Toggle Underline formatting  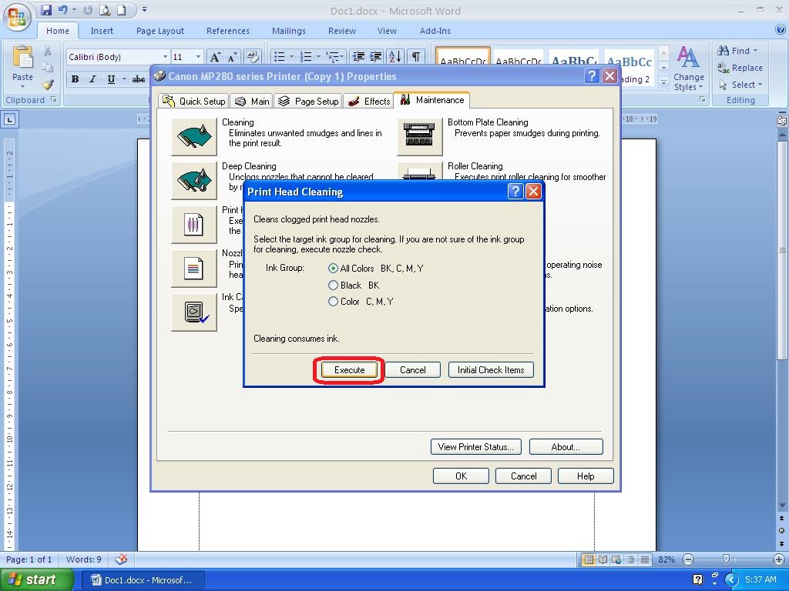point(111,79)
